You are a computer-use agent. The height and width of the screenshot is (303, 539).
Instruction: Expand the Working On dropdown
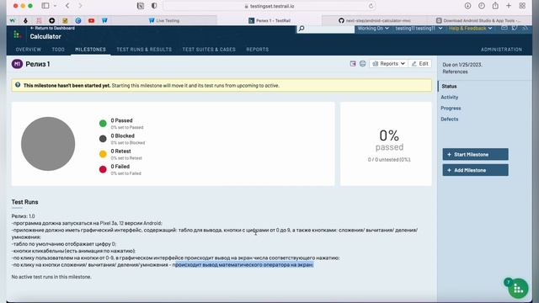373,28
